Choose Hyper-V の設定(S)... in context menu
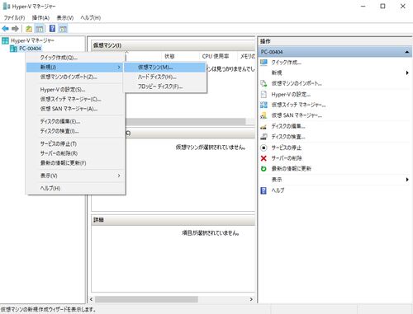This screenshot has width=413, height=314. click(x=75, y=90)
